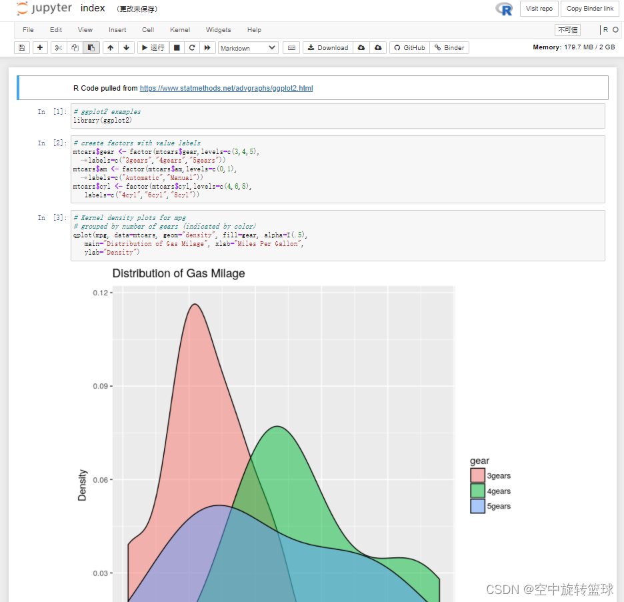
Task: Open the File menu
Action: point(28,30)
